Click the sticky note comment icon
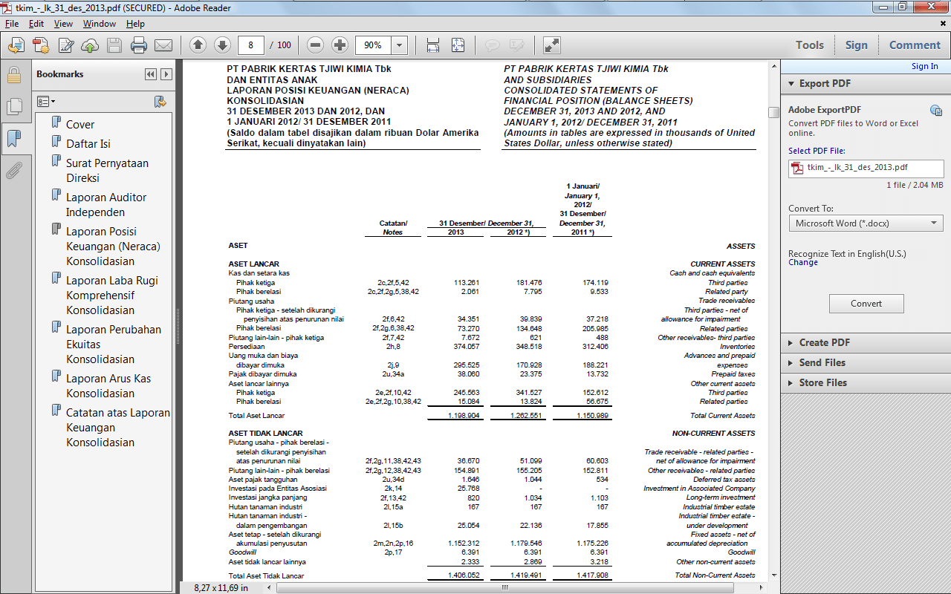This screenshot has width=951, height=594. coord(492,45)
